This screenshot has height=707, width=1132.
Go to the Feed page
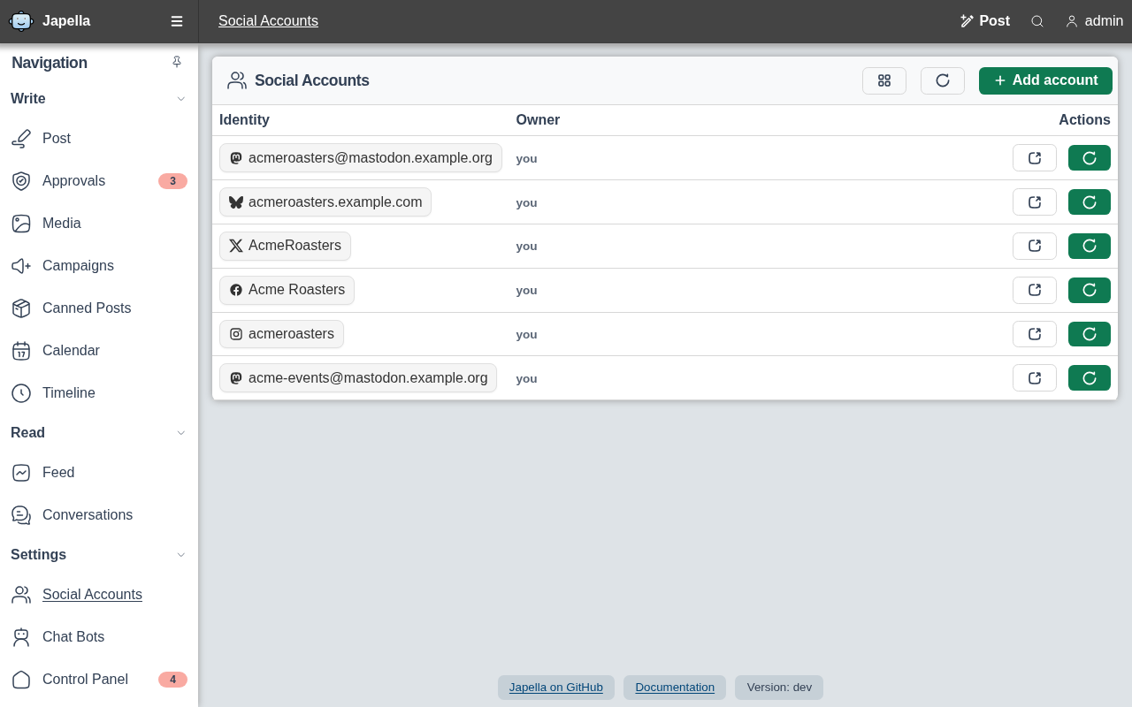click(99, 473)
